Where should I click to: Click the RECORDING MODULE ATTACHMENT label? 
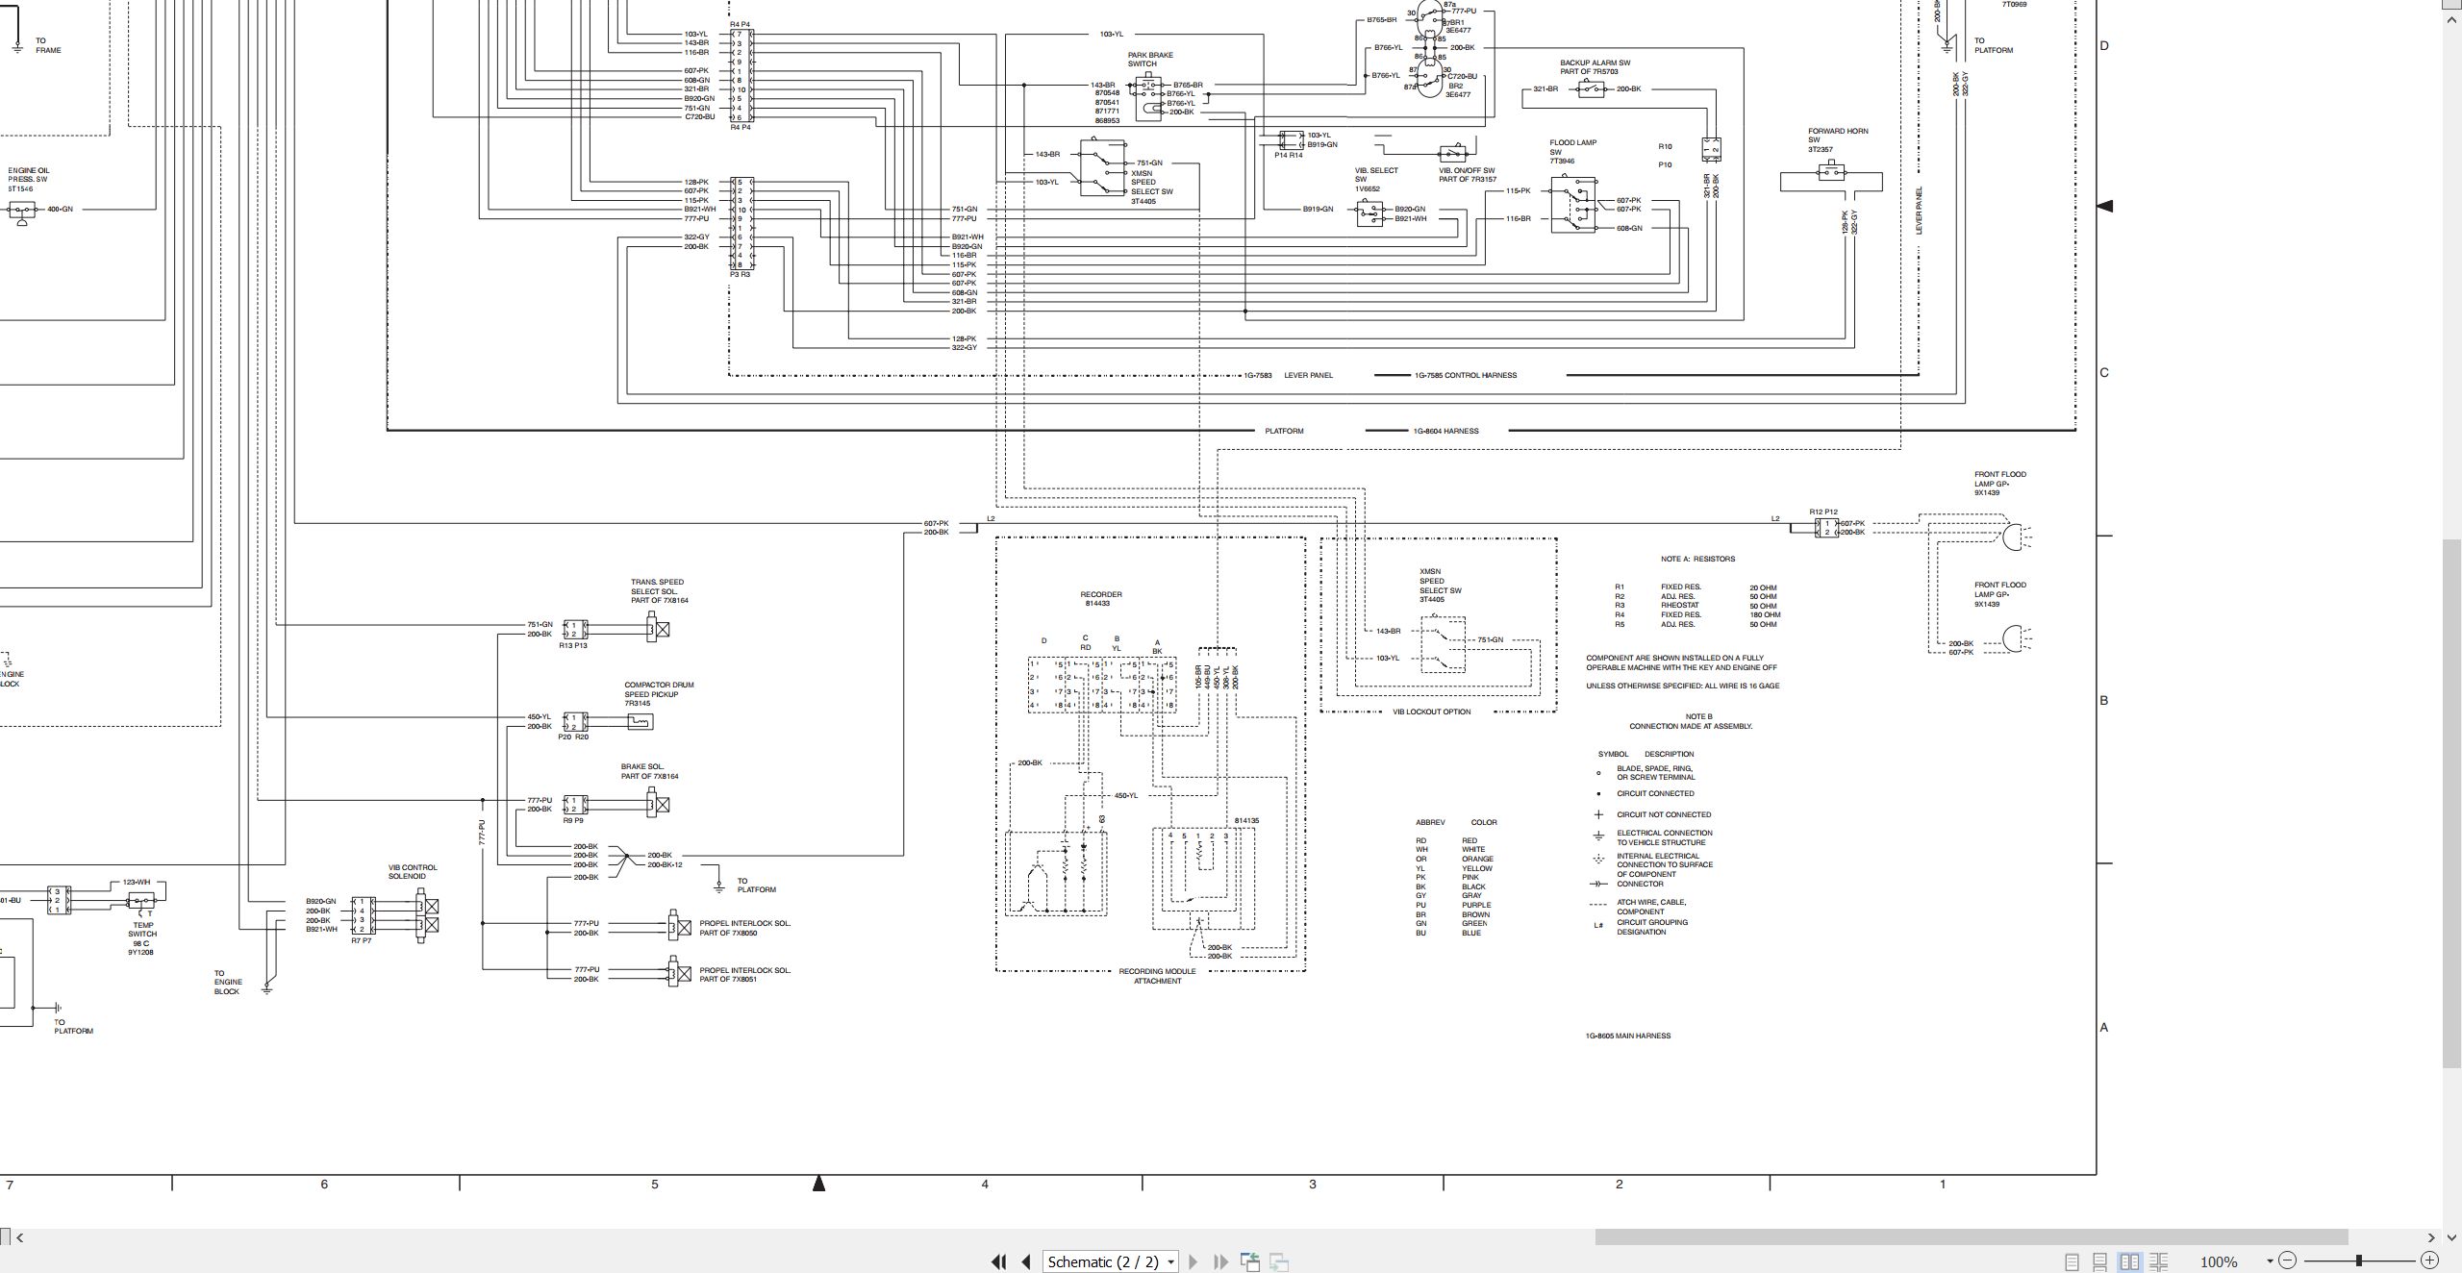click(x=1157, y=976)
